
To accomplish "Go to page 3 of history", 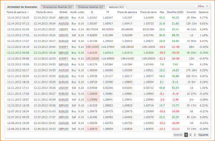I will (195, 135).
